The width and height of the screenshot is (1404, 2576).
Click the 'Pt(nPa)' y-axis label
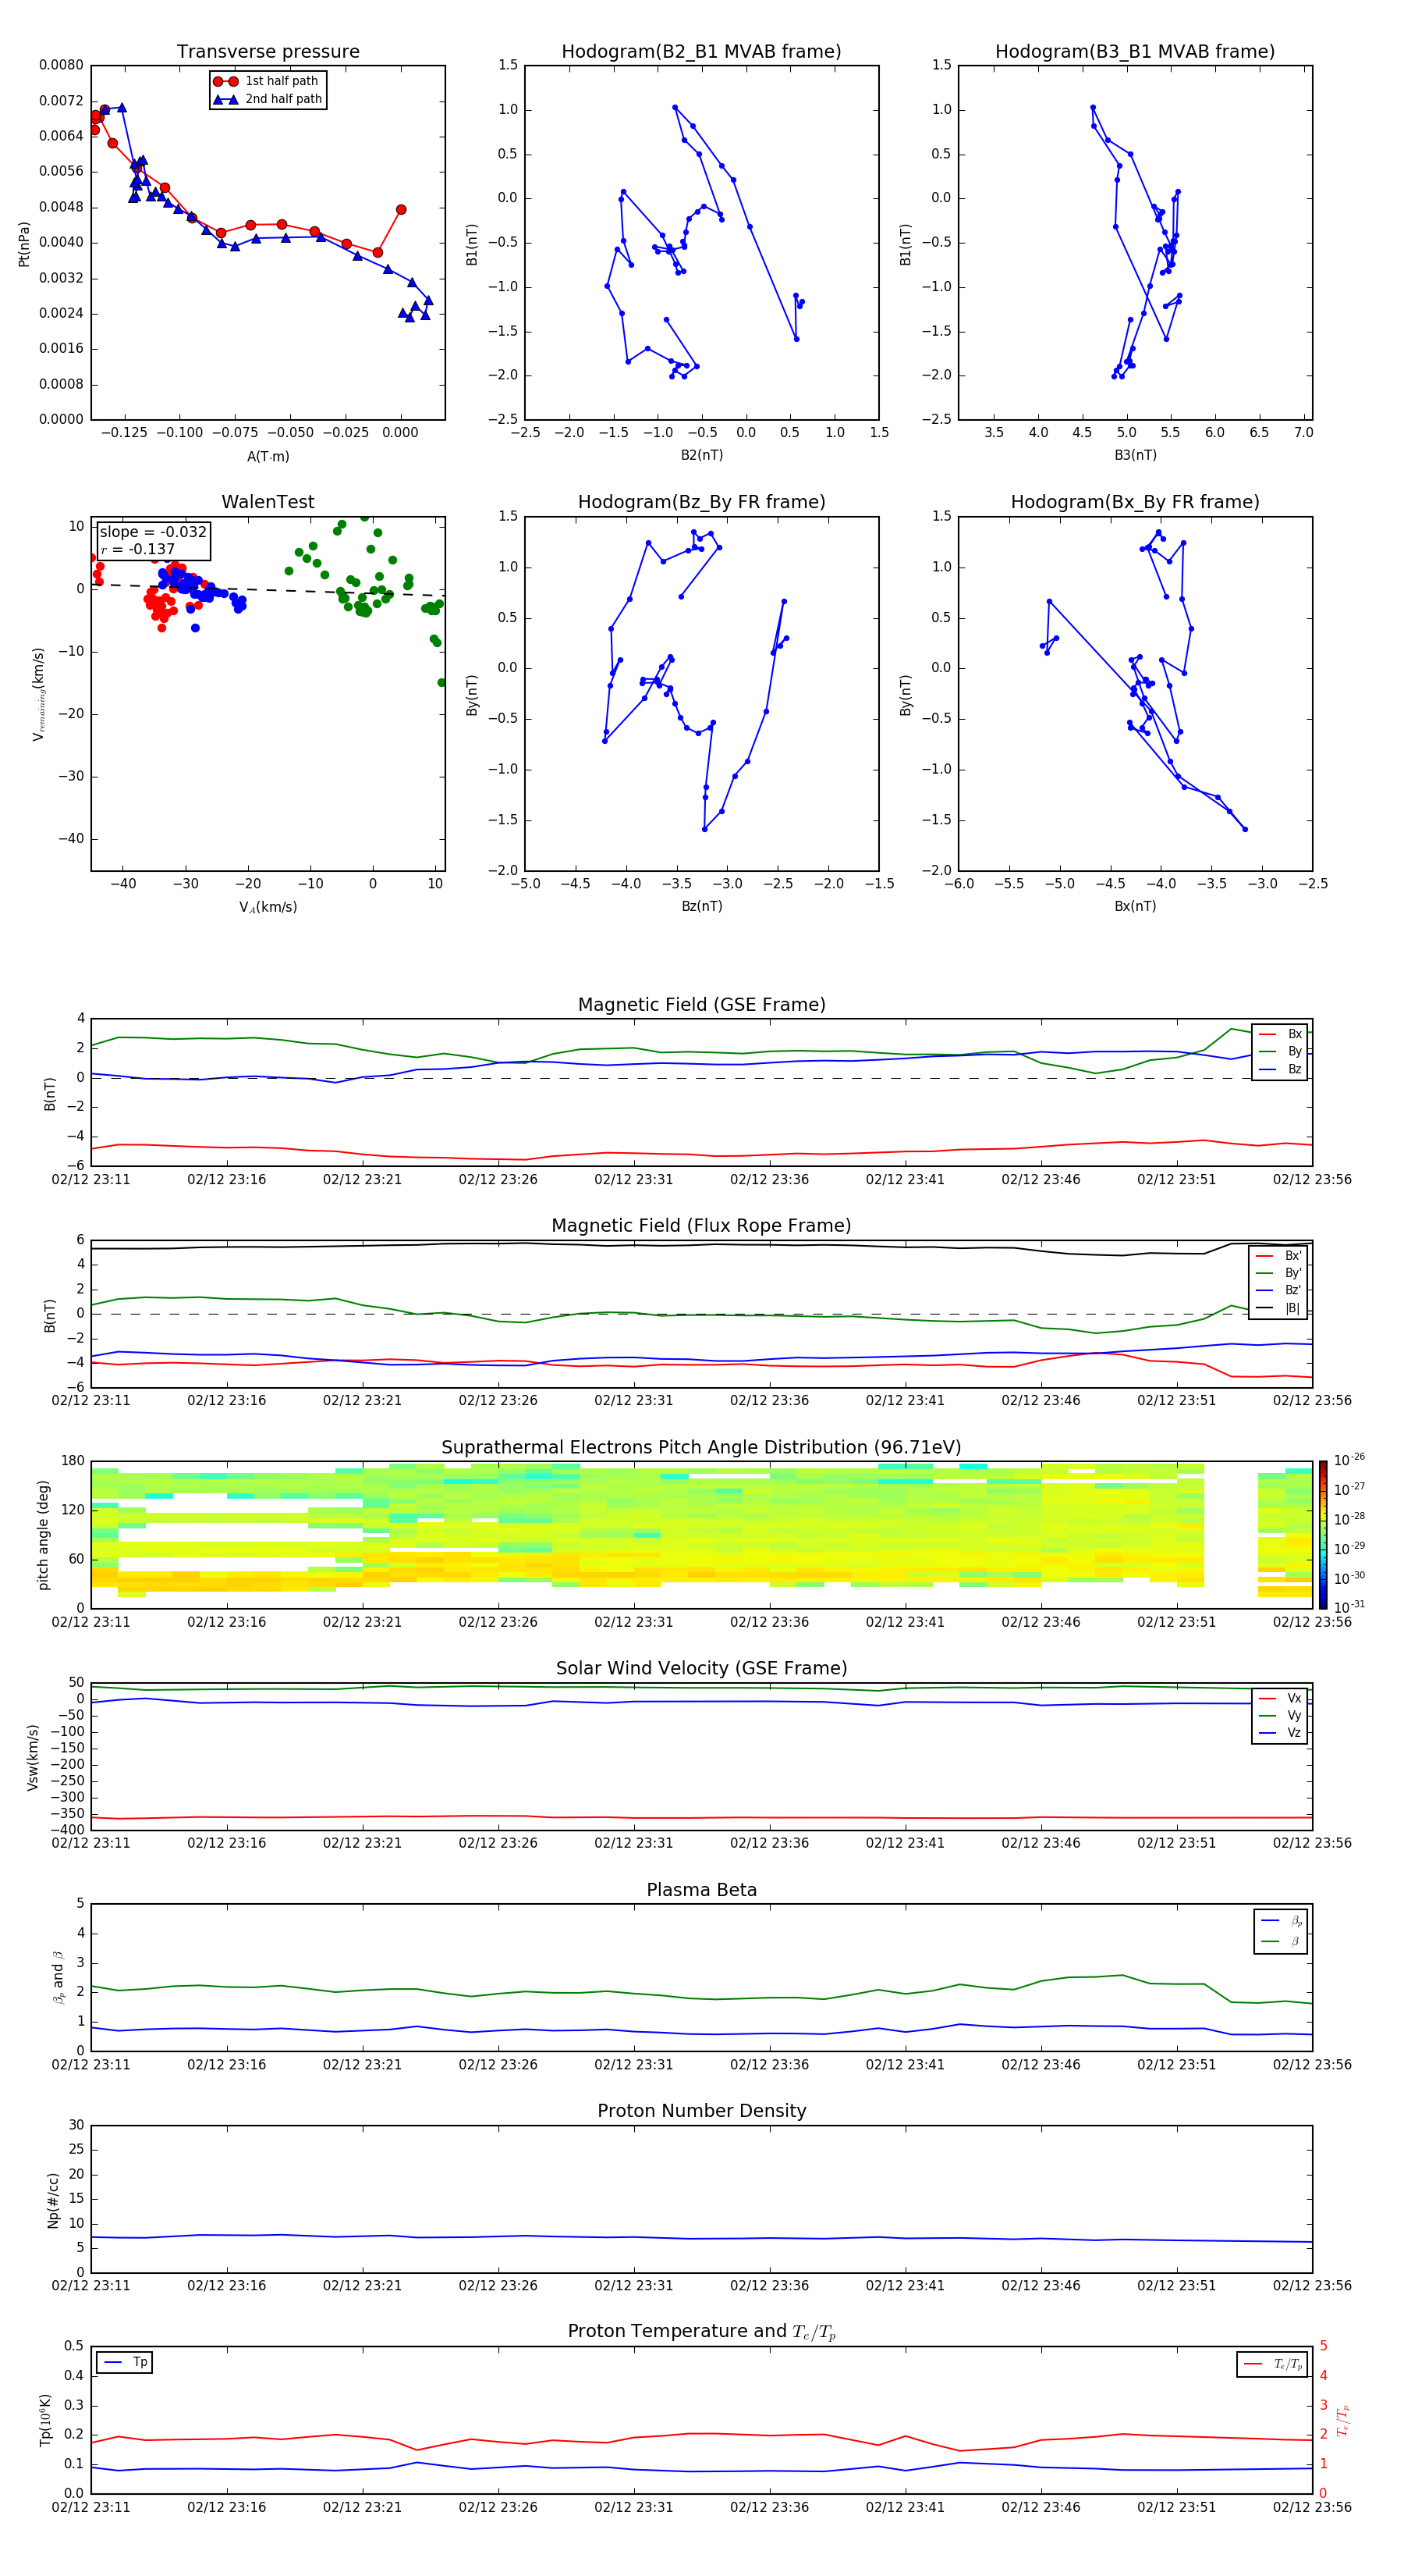point(24,244)
